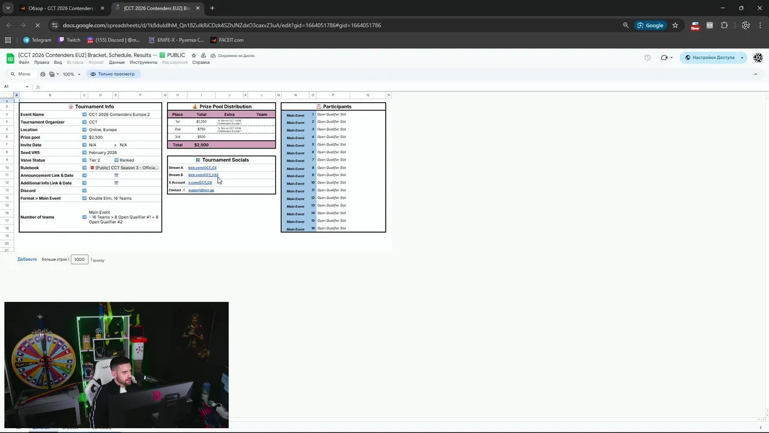Click the 1000 rows count field
The height and width of the screenshot is (433, 769).
79,259
